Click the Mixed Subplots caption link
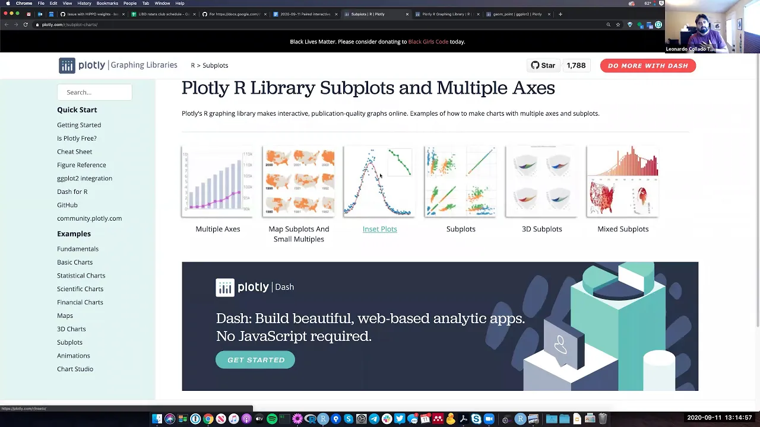Viewport: 760px width, 427px height. pyautogui.click(x=623, y=229)
